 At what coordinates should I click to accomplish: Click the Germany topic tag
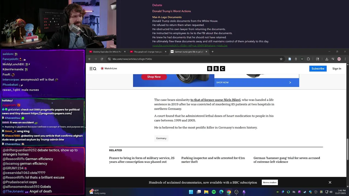[161, 138]
